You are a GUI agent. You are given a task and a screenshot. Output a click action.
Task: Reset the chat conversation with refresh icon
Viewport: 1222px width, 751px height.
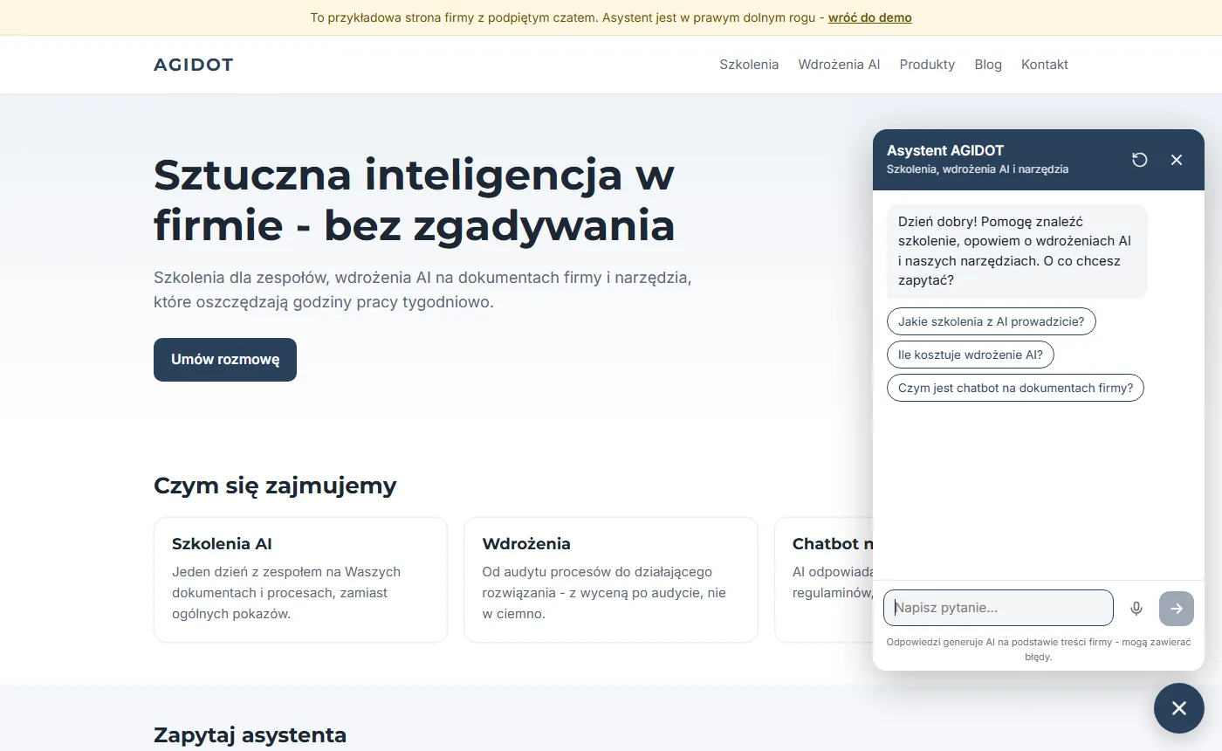pyautogui.click(x=1139, y=159)
